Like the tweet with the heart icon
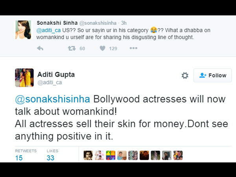The height and width of the screenshot is (177, 236). [102, 48]
